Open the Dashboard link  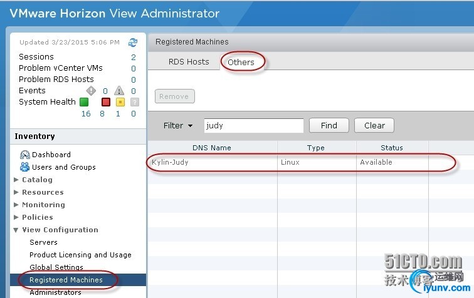[x=51, y=155]
